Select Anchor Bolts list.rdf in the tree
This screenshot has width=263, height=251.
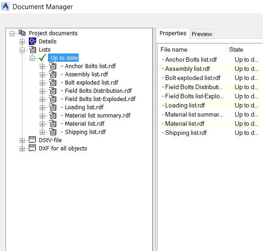click(x=88, y=66)
